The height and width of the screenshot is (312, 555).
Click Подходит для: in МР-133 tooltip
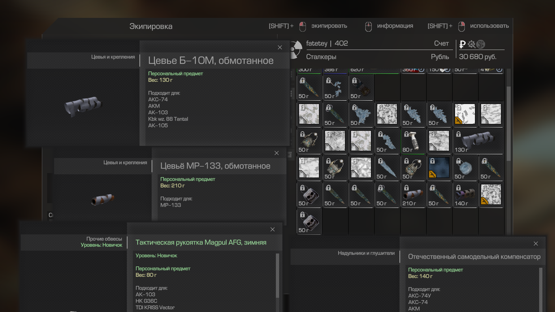pyautogui.click(x=176, y=199)
